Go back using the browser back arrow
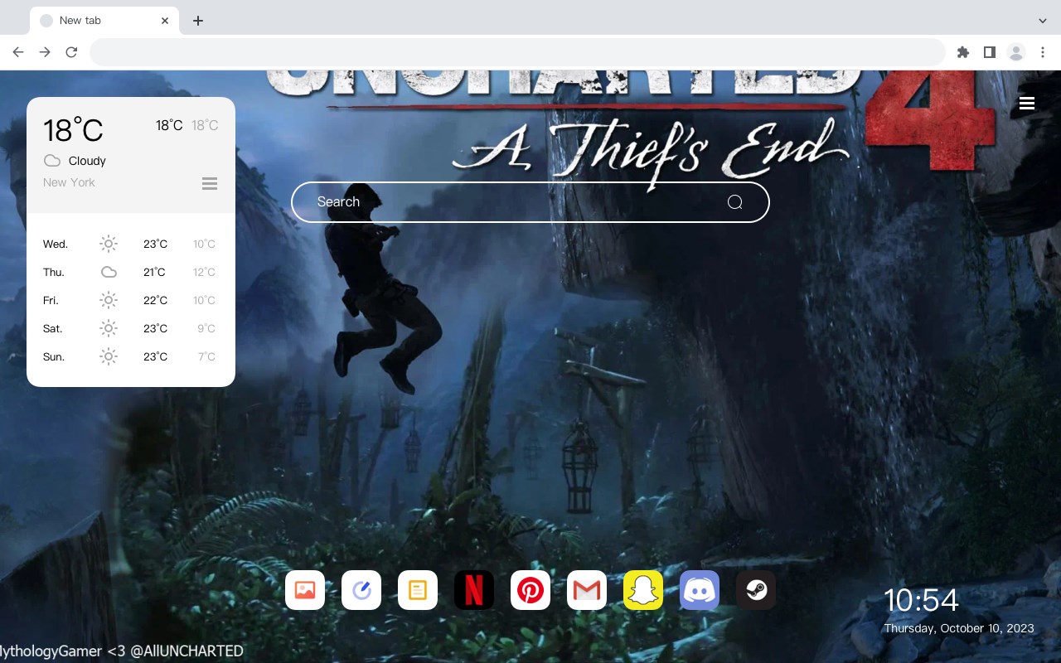The width and height of the screenshot is (1061, 663). (18, 52)
